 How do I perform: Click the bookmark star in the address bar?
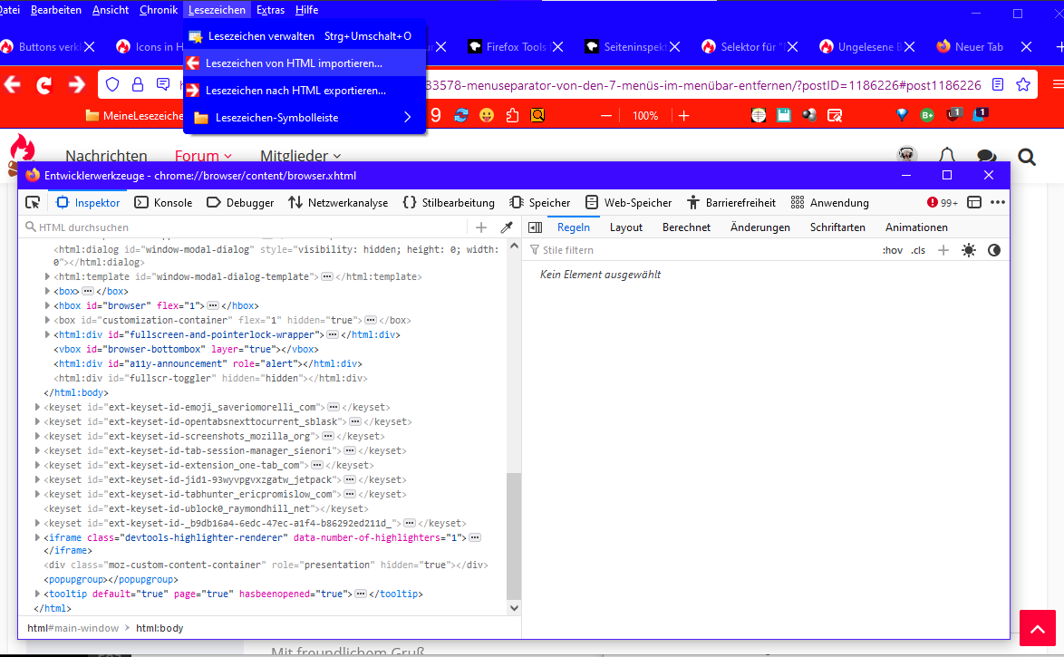[x=1023, y=84]
